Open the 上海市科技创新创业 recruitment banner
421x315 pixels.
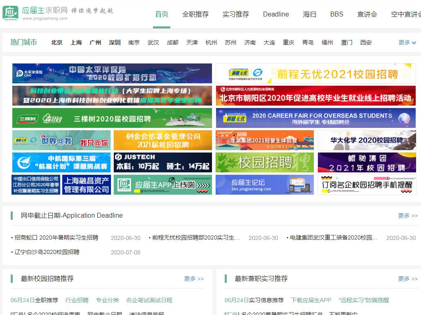point(112,96)
